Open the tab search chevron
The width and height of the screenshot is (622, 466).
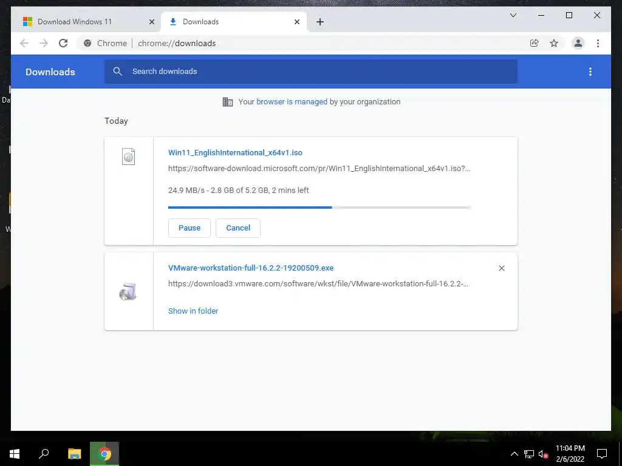tap(513, 15)
